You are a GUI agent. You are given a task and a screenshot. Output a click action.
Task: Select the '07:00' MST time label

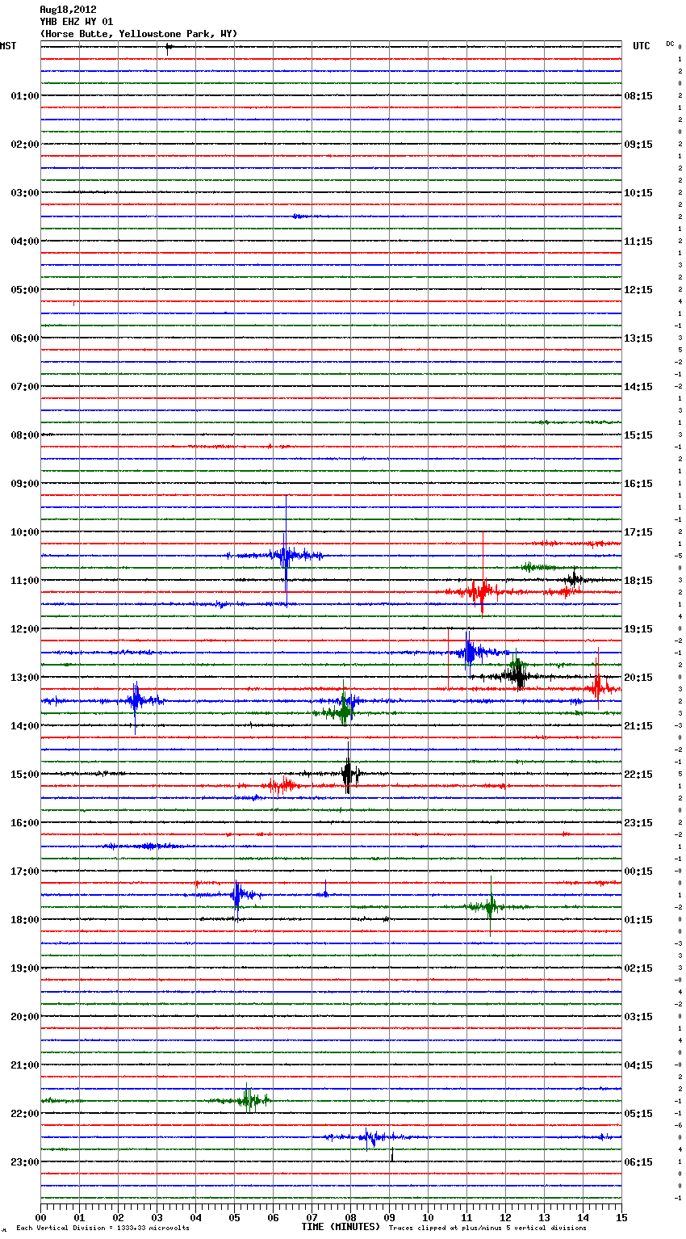tap(24, 386)
